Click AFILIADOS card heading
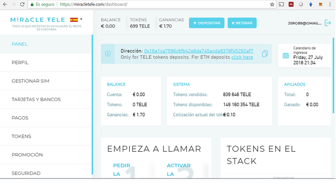The image size is (336, 189). 294,84
